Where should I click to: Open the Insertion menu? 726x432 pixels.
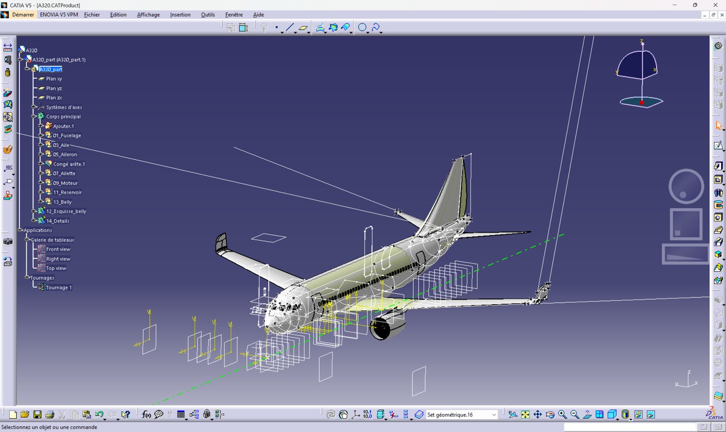tap(180, 15)
